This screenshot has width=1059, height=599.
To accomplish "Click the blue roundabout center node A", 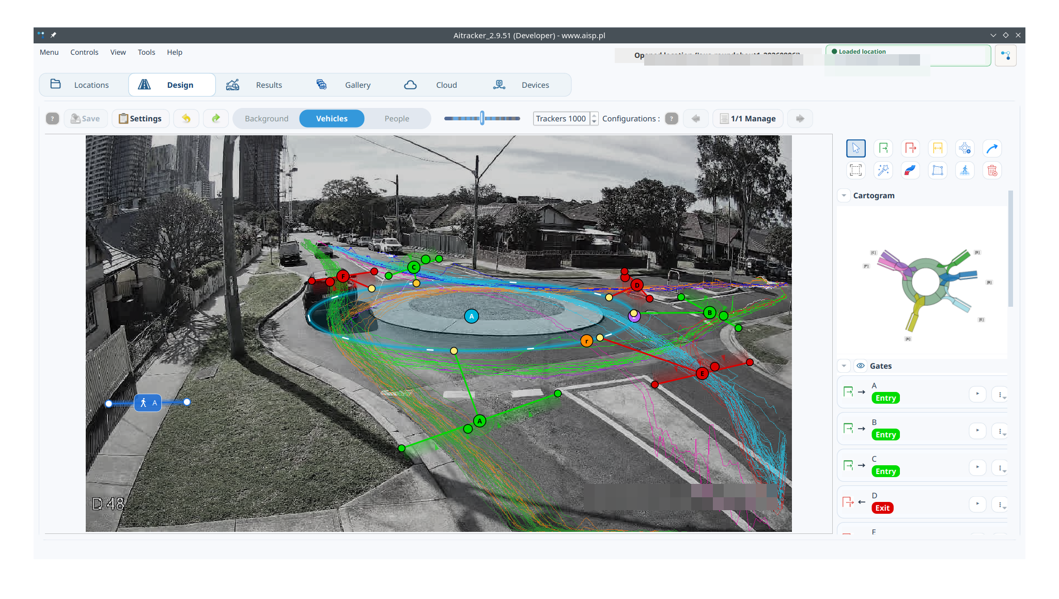I will pyautogui.click(x=471, y=317).
